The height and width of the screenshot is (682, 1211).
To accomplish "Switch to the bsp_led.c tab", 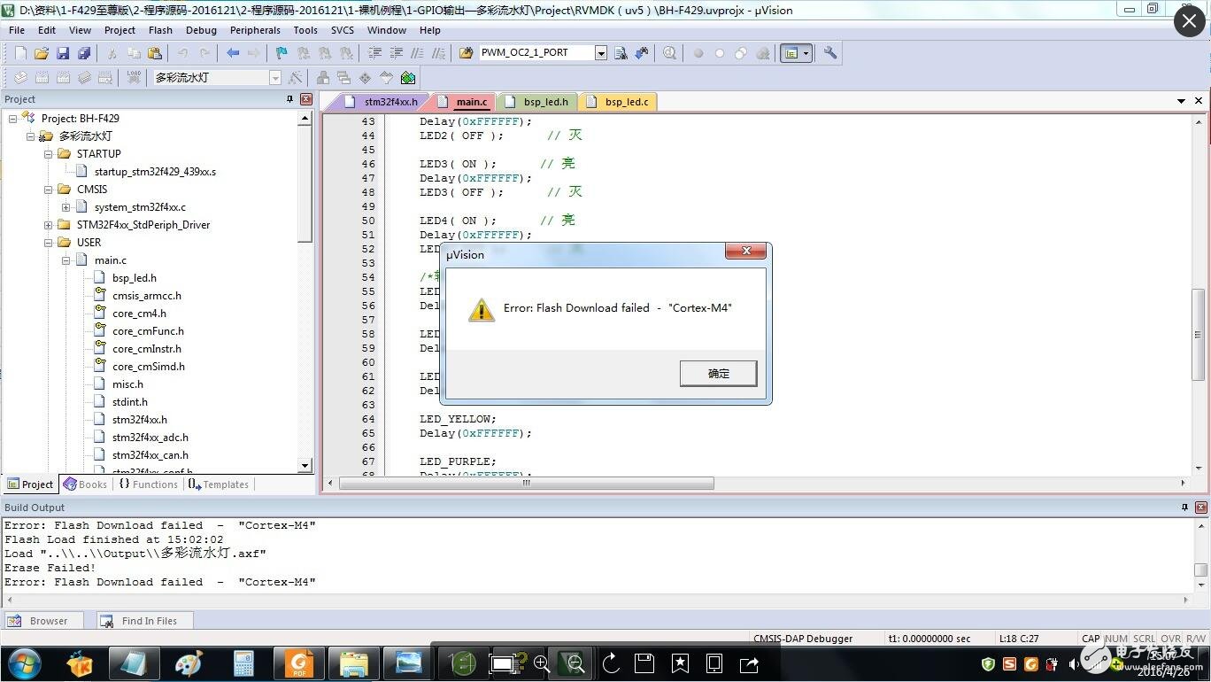I will [x=625, y=102].
